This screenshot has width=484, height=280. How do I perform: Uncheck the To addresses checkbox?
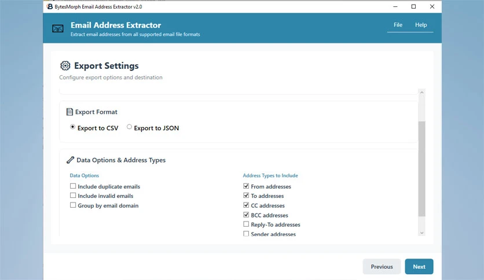click(246, 195)
